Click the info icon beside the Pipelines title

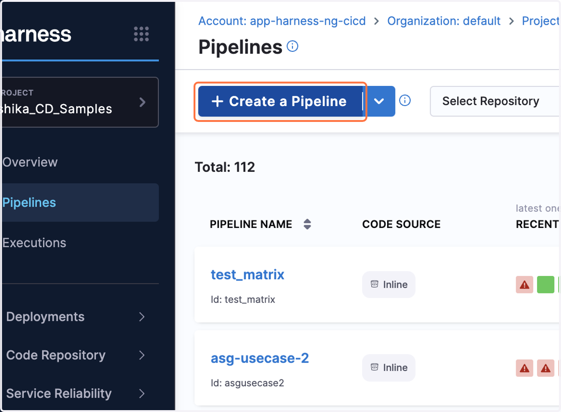coord(292,46)
